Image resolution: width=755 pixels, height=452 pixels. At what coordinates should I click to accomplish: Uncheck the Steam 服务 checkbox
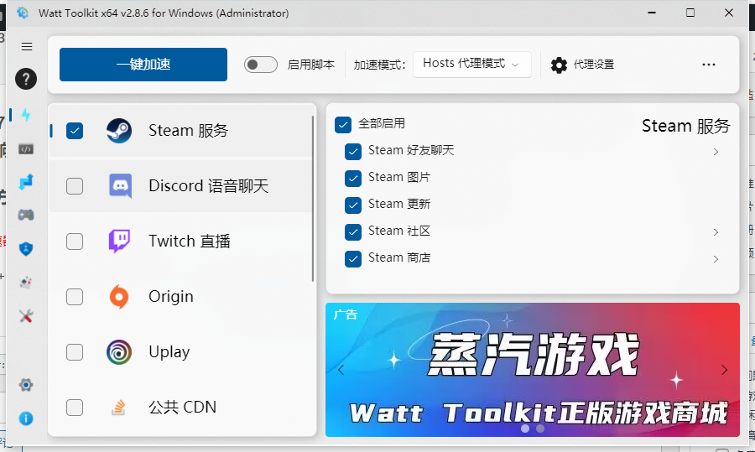(x=75, y=131)
